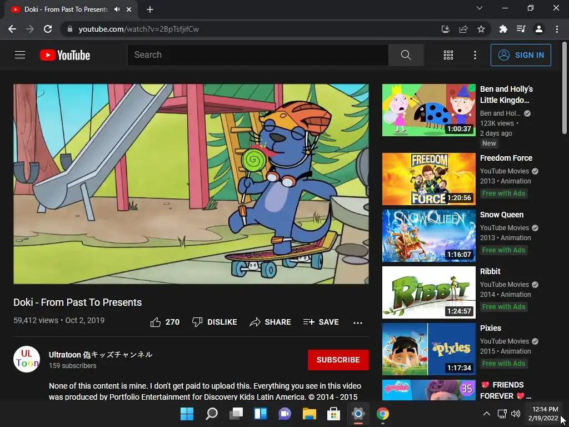This screenshot has height=427, width=569.
Task: Click the SIGN IN button
Action: click(521, 55)
